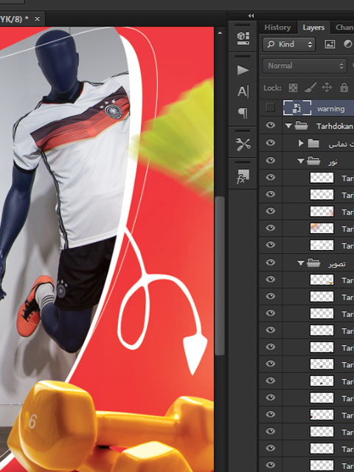Image resolution: width=354 pixels, height=472 pixels.
Task: Select the Tarhdokan group name
Action: [334, 126]
